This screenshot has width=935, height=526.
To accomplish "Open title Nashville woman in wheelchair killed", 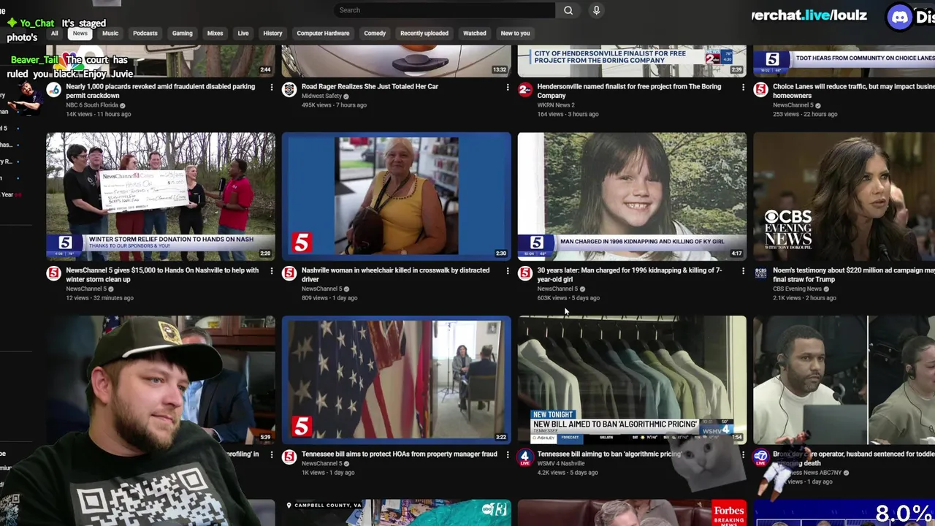I will coord(395,275).
